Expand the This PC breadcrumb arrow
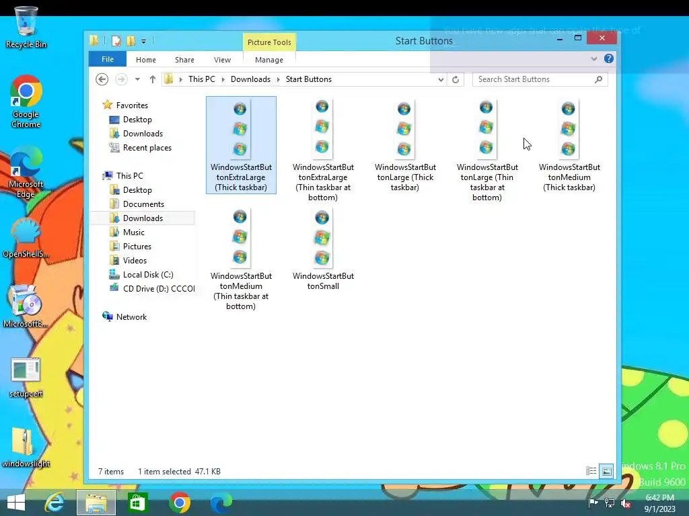 [x=223, y=79]
